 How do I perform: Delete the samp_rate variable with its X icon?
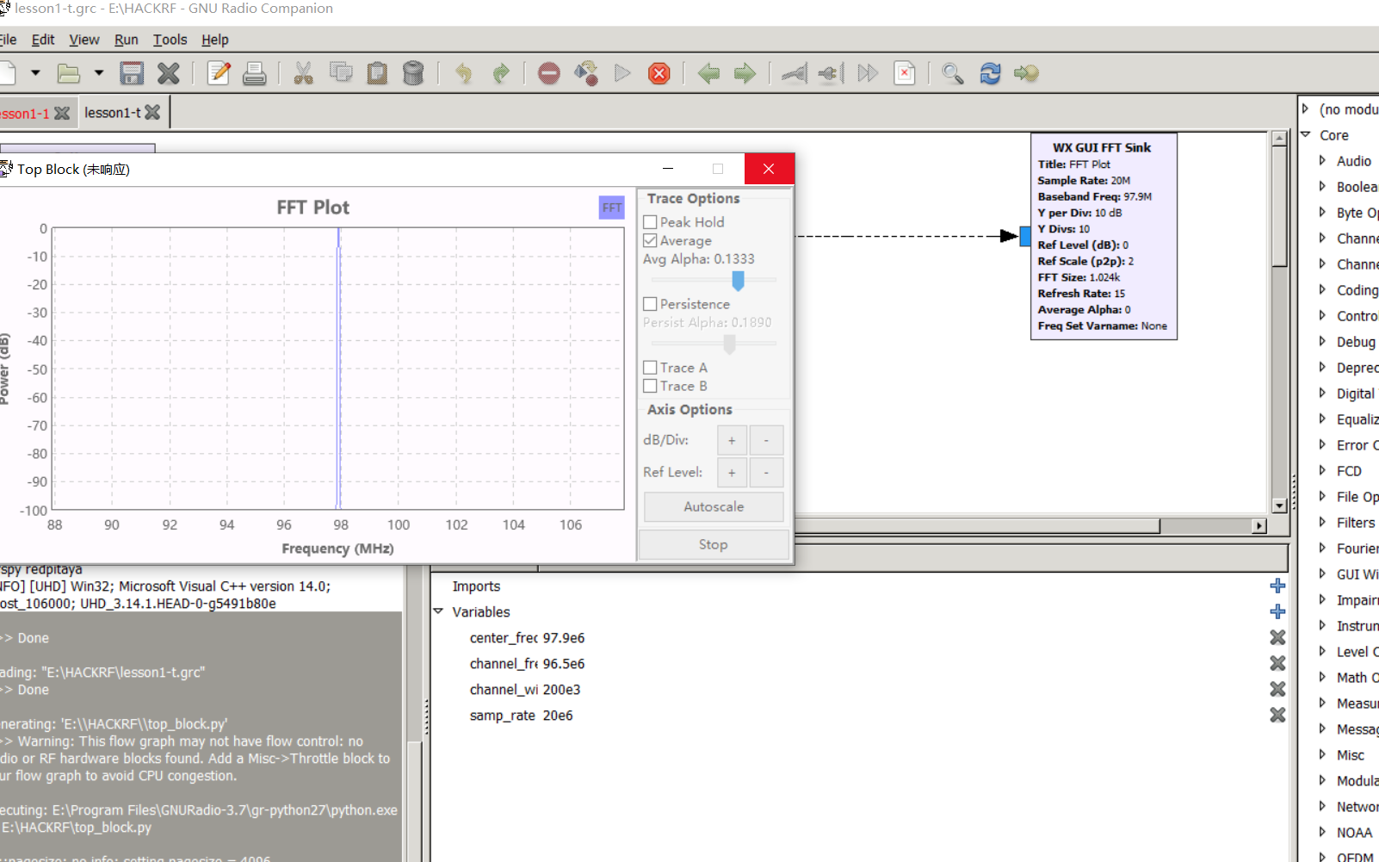[x=1277, y=715]
